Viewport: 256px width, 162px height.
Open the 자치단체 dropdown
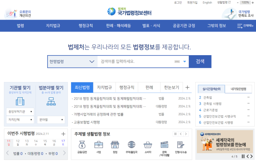click(20, 120)
